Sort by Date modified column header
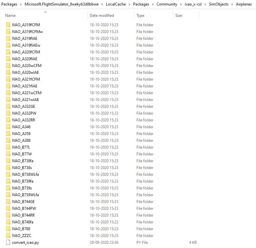This screenshot has height=248, width=256. pos(102,16)
